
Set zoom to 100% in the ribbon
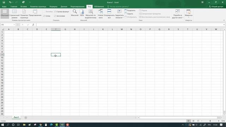pos(82,13)
